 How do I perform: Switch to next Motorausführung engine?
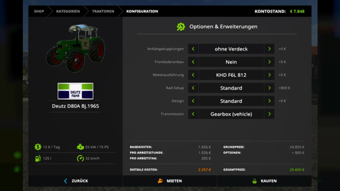(269, 75)
